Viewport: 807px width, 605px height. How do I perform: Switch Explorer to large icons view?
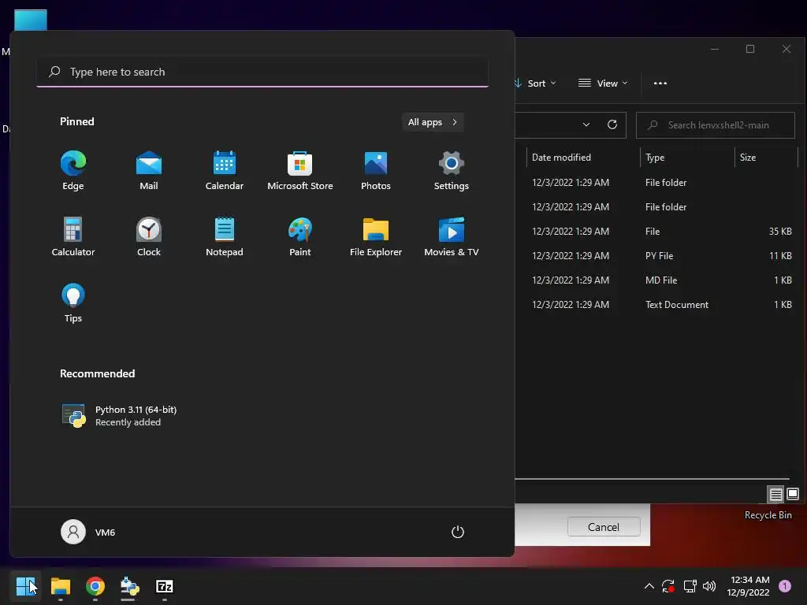click(x=793, y=494)
